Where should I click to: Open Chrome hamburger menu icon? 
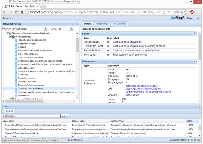(x=198, y=12)
